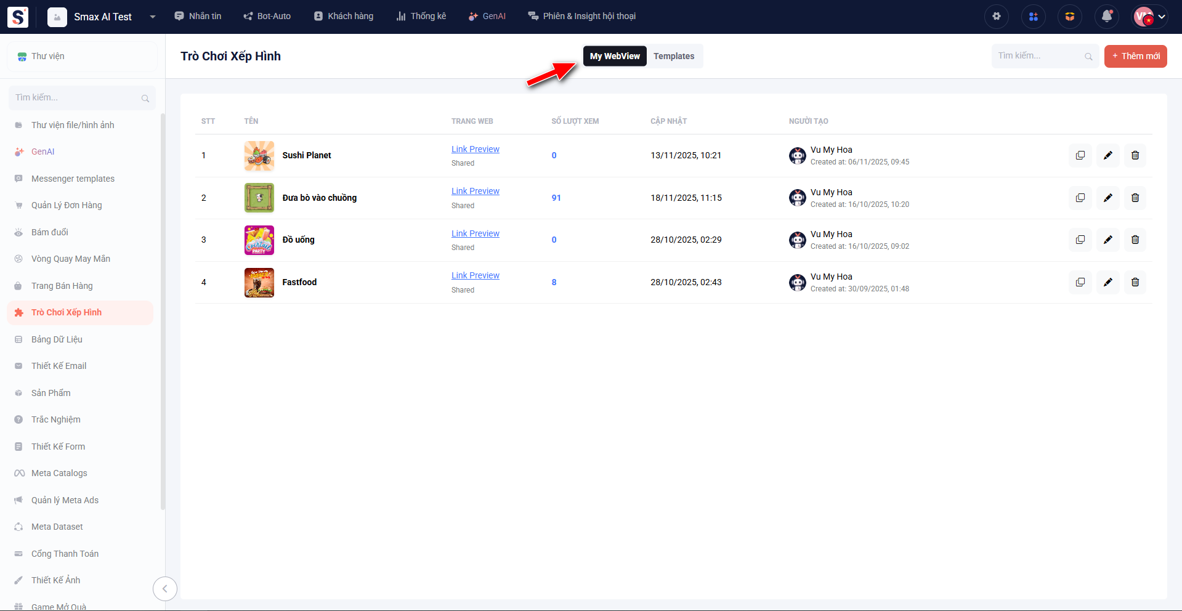1182x611 pixels.
Task: Delete the Đồ uống row via trash icon
Action: tap(1135, 240)
